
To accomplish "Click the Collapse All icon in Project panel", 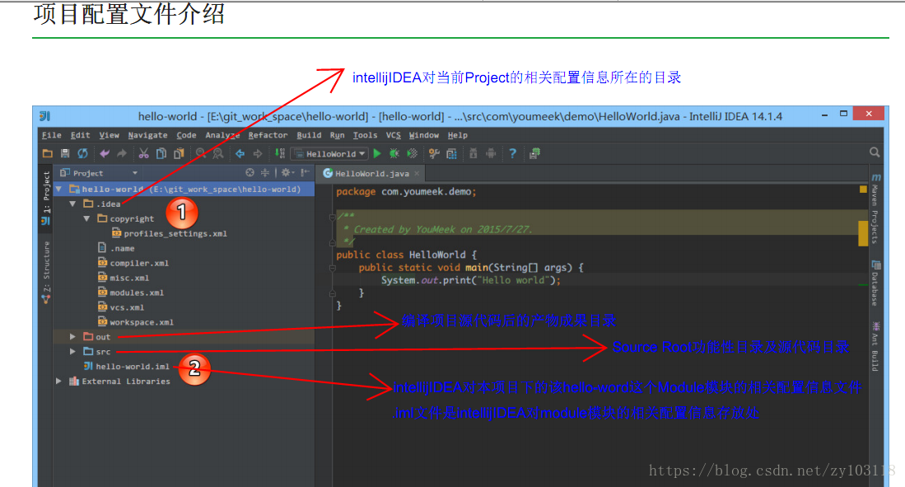I will pos(265,173).
